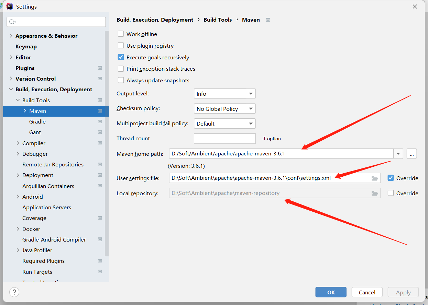
Task: Click the project icon on the Gradle row
Action: [x=100, y=121]
